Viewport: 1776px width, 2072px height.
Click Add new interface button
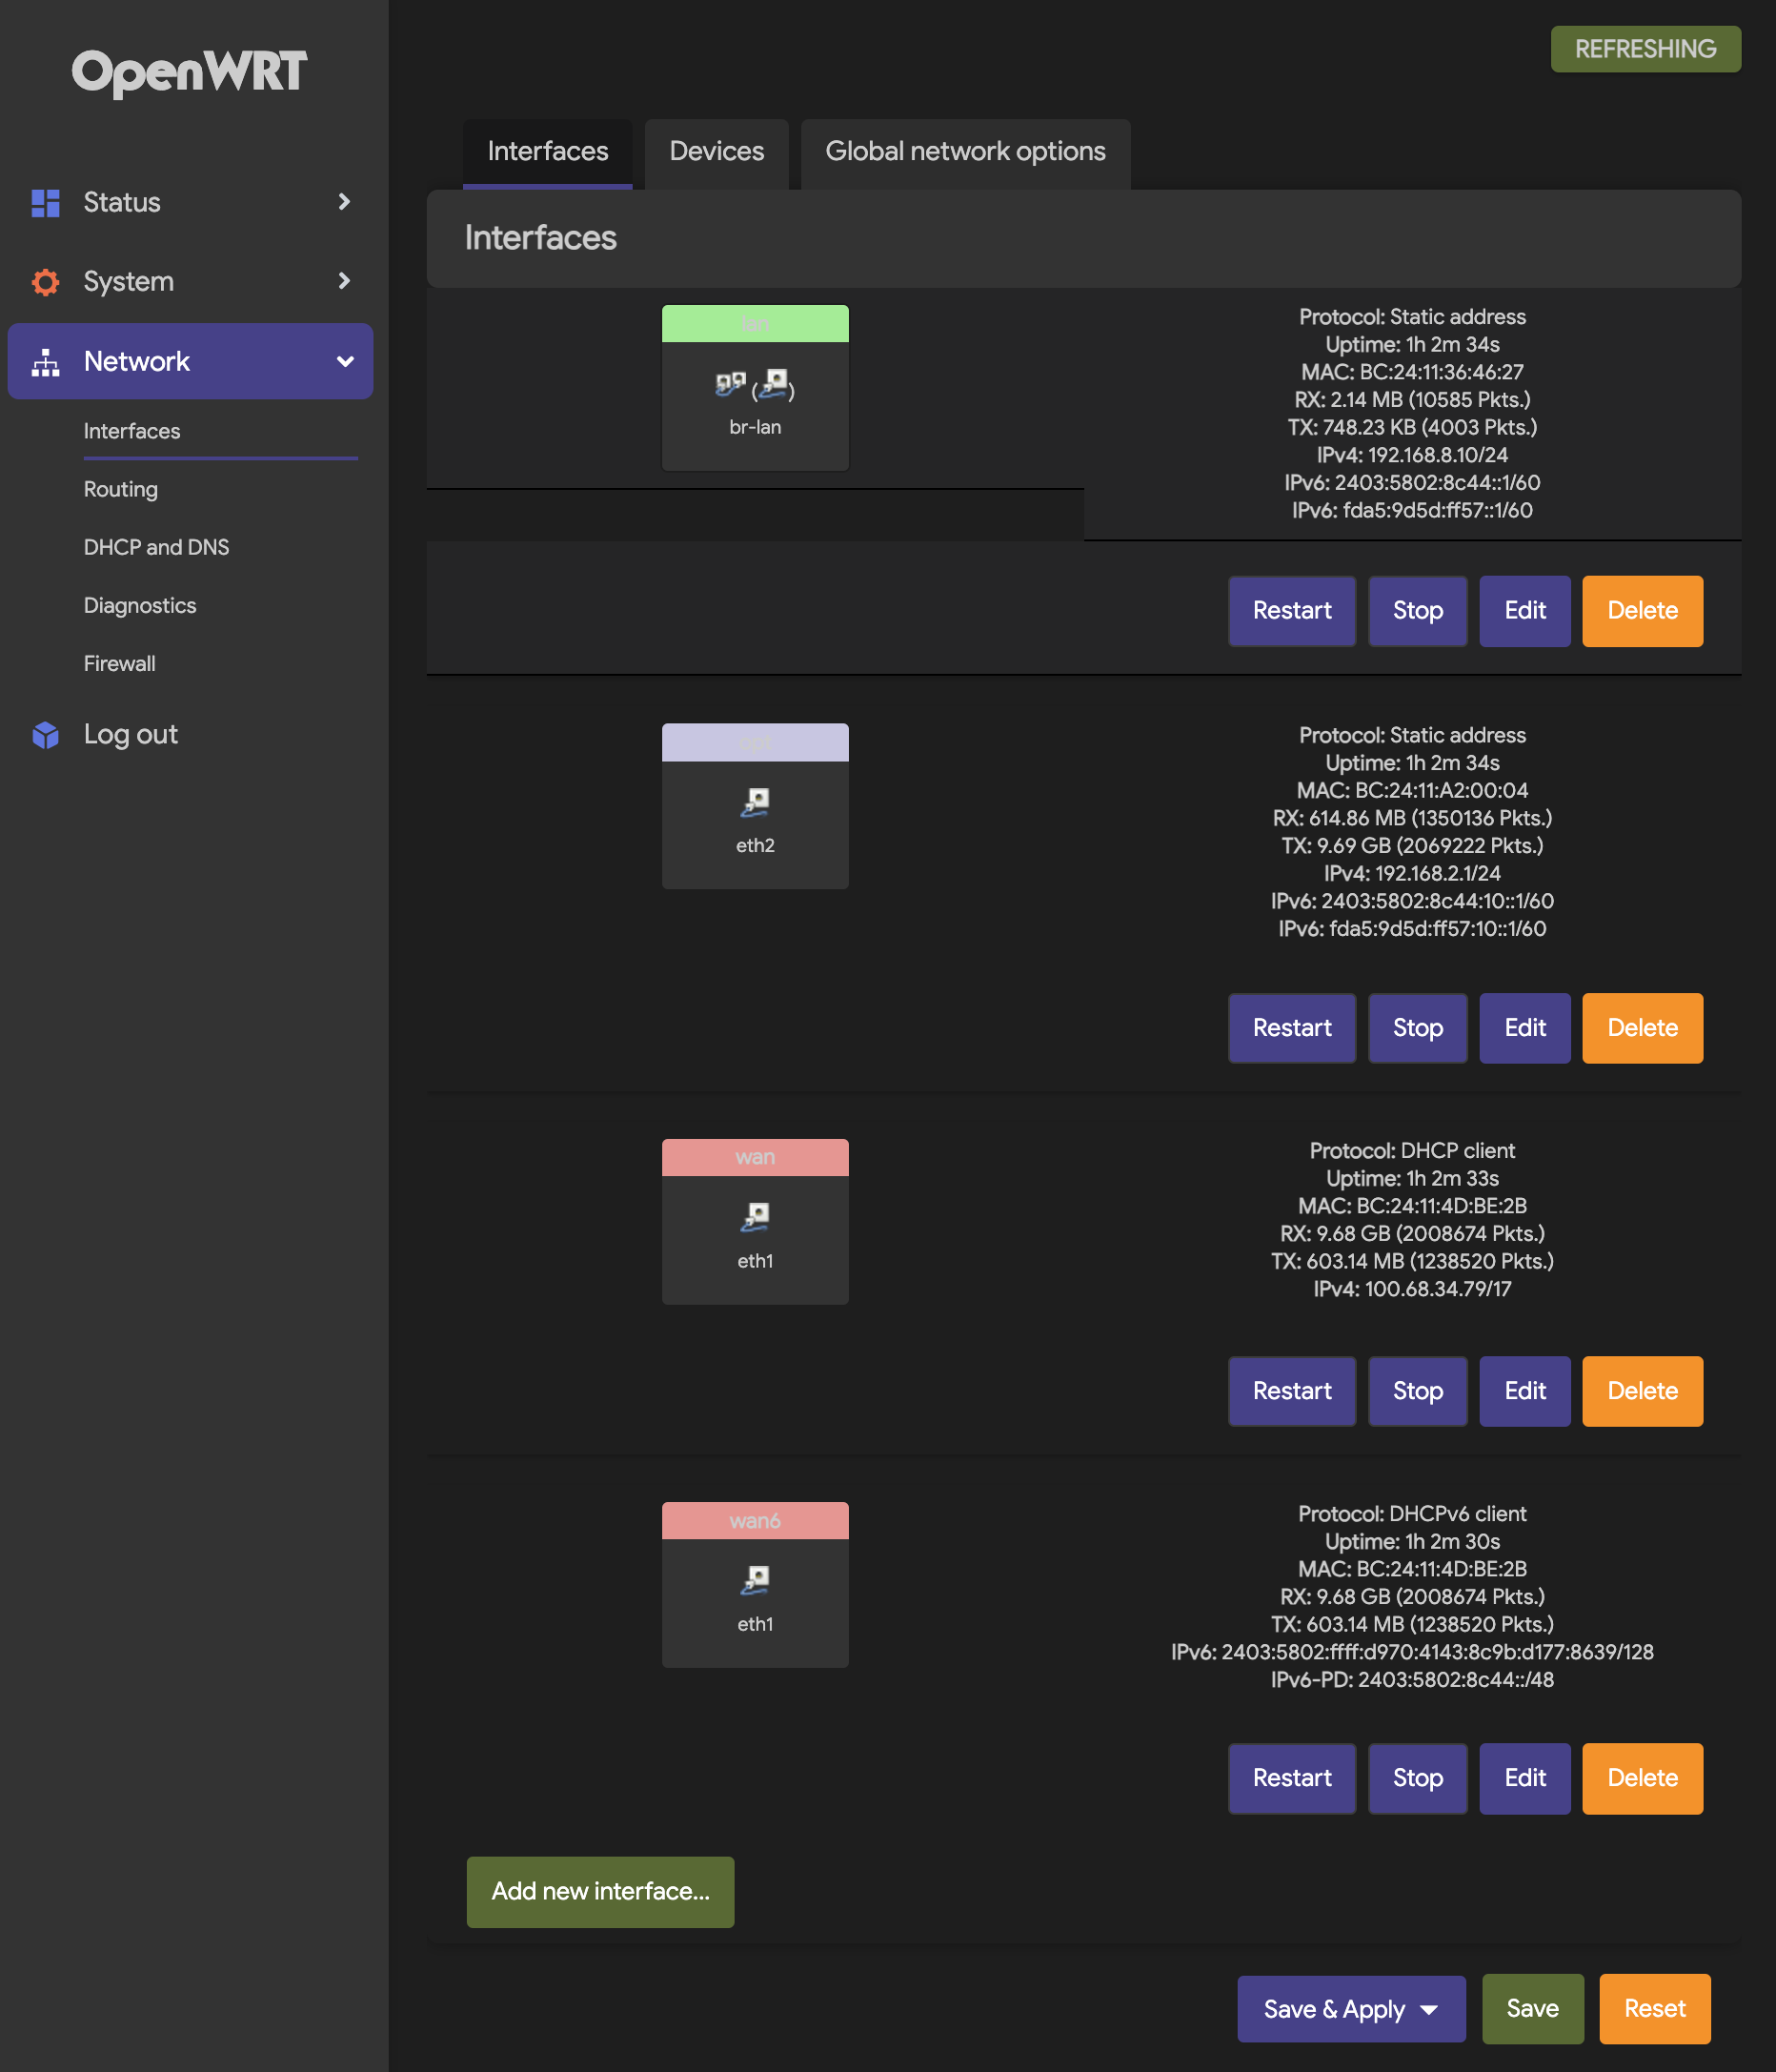(599, 1891)
